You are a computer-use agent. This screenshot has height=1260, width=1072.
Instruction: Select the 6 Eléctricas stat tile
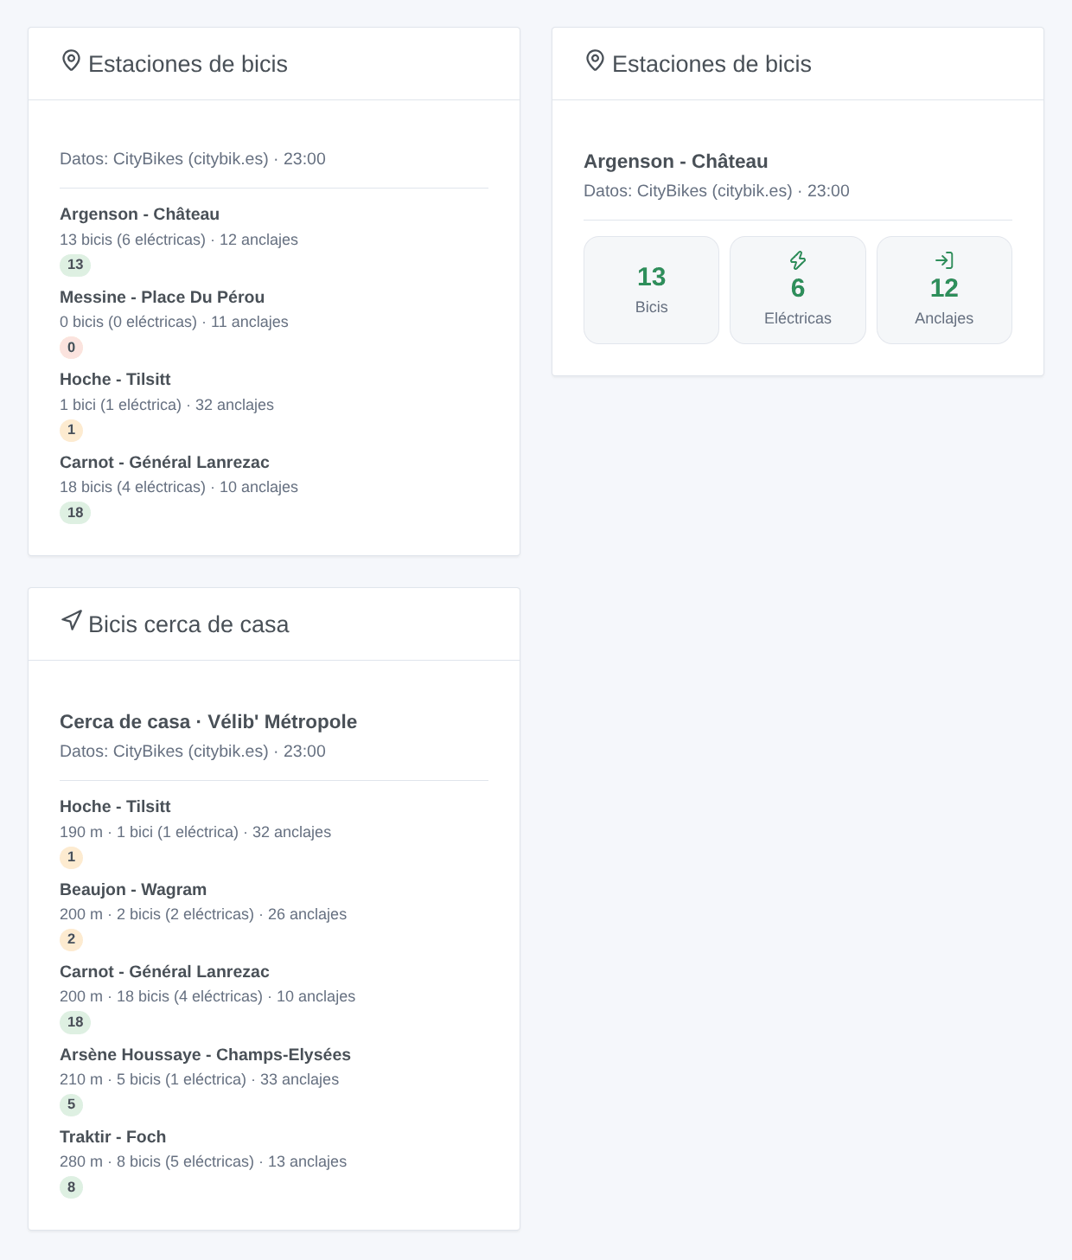coord(798,290)
